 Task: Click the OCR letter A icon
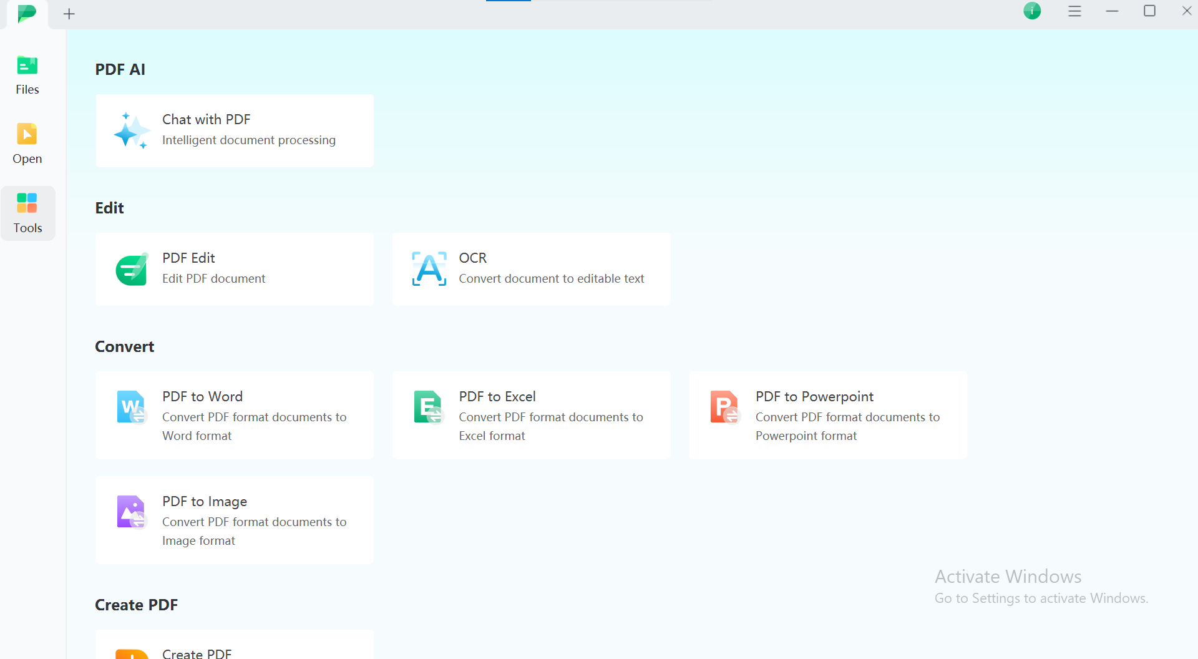tap(429, 270)
